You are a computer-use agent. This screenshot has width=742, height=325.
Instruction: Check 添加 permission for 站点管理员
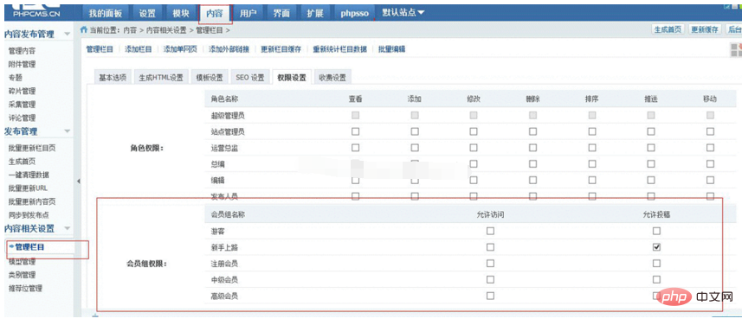[415, 131]
